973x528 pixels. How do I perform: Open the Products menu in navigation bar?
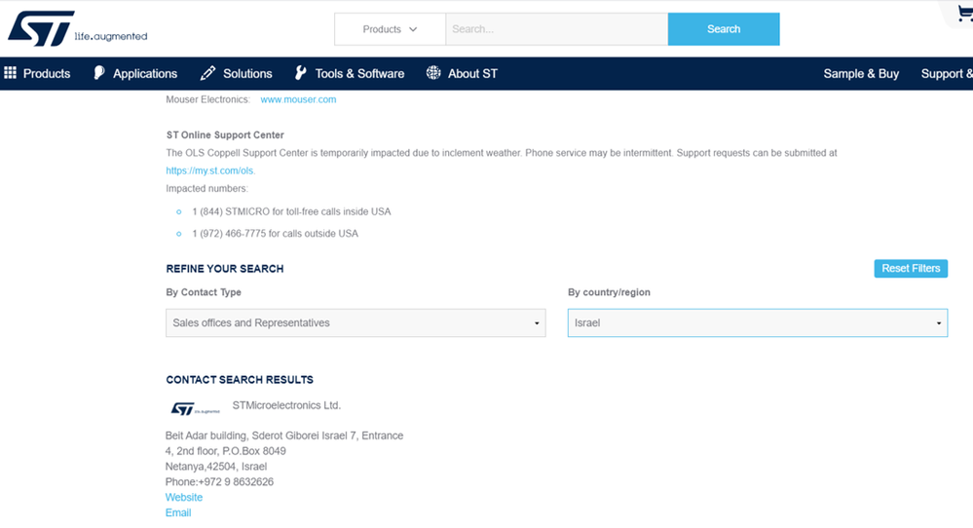point(47,73)
